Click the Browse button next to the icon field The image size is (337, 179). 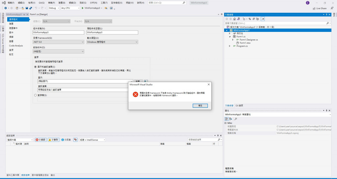tap(139, 81)
